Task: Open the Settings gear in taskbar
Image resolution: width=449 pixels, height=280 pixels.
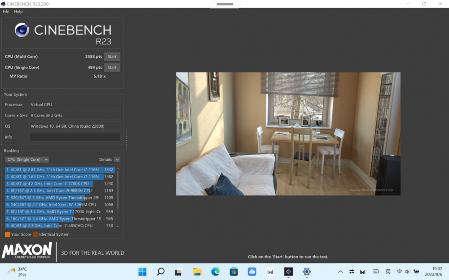Action: (x=306, y=272)
